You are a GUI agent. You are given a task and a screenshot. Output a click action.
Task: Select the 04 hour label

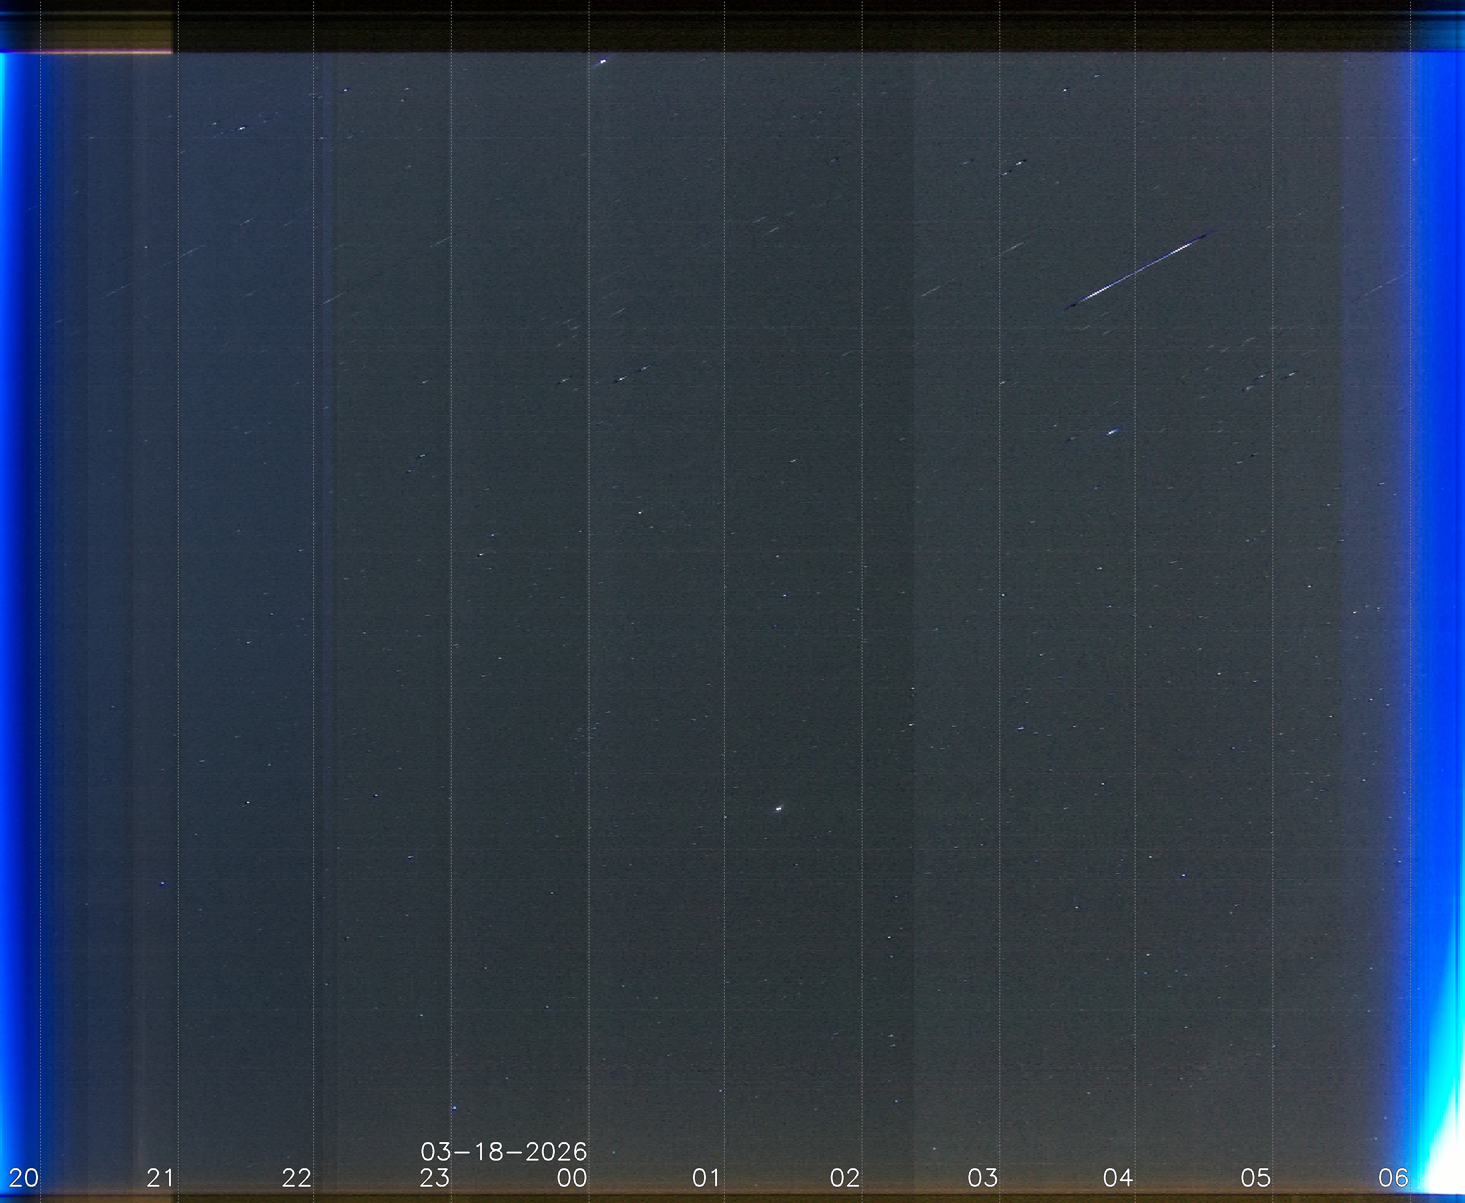[x=1118, y=1177]
